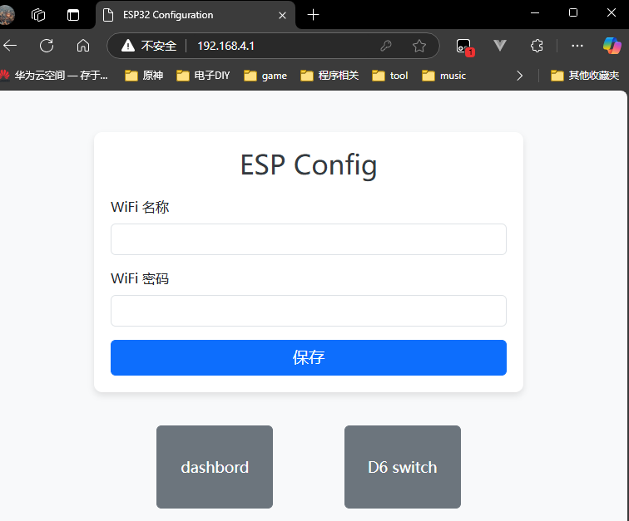Image resolution: width=629 pixels, height=521 pixels.
Task: Click the 保存 save button
Action: (x=309, y=357)
